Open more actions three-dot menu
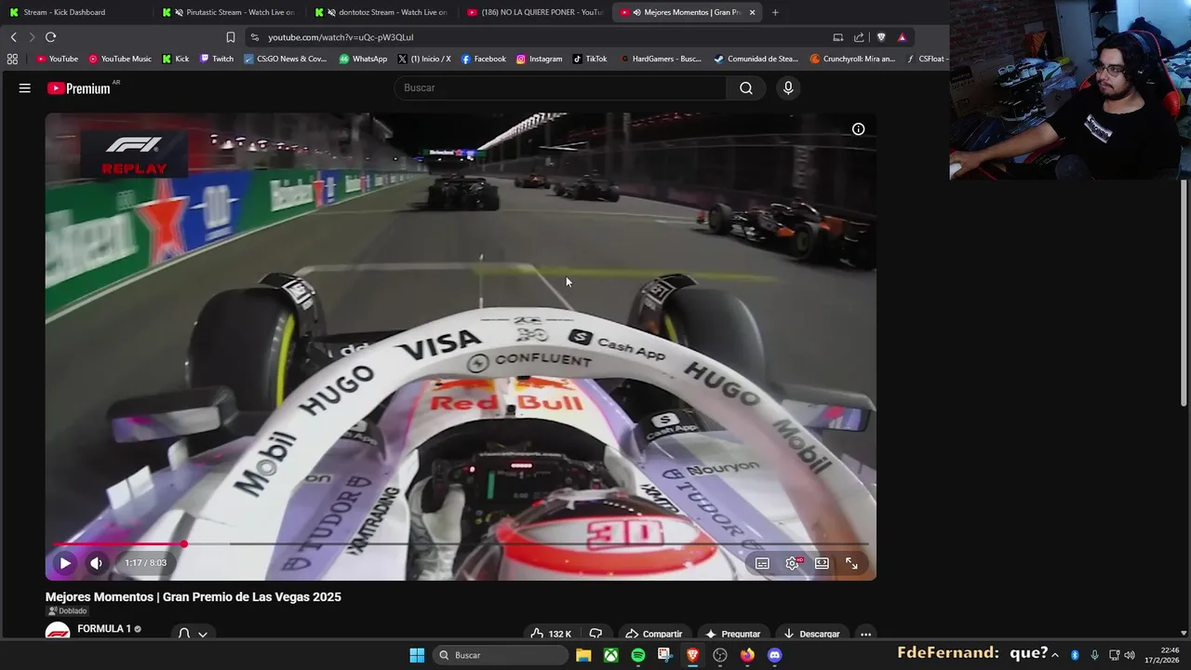Viewport: 1191px width, 670px height. 865,634
